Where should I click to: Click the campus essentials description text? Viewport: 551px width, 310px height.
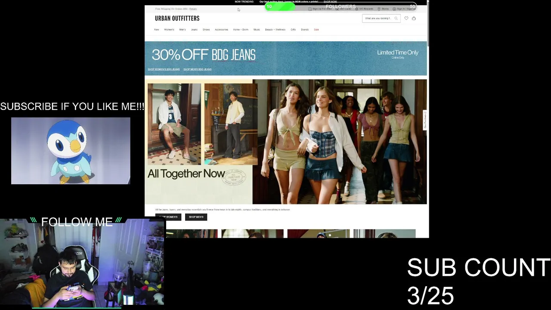[x=223, y=210]
